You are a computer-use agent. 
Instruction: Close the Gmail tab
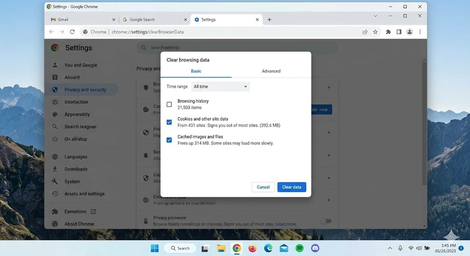click(113, 19)
